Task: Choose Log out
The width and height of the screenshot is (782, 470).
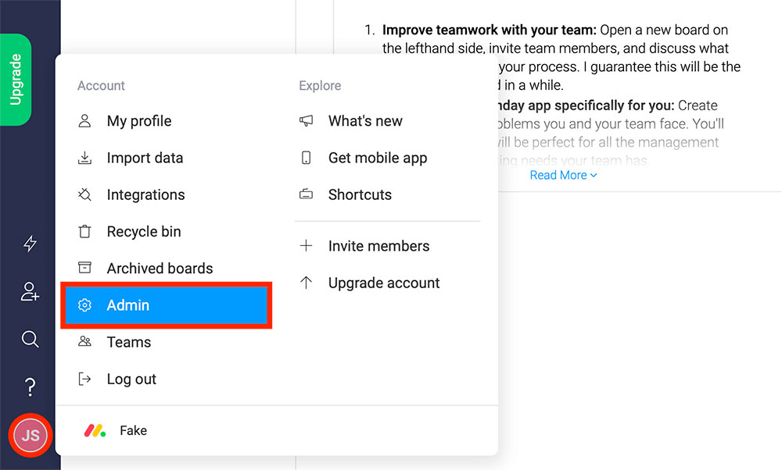Action: point(131,379)
